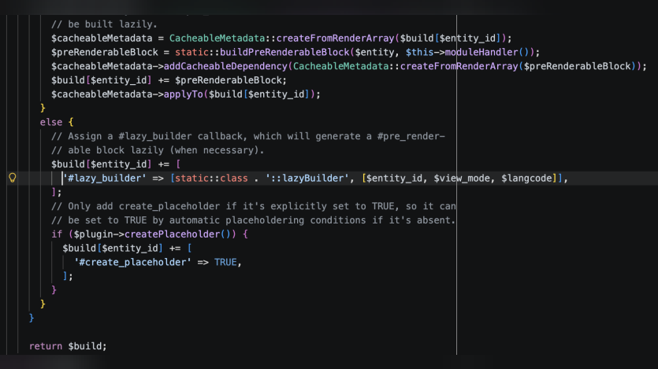Click '::lazyBuilder' string literal

307,179
